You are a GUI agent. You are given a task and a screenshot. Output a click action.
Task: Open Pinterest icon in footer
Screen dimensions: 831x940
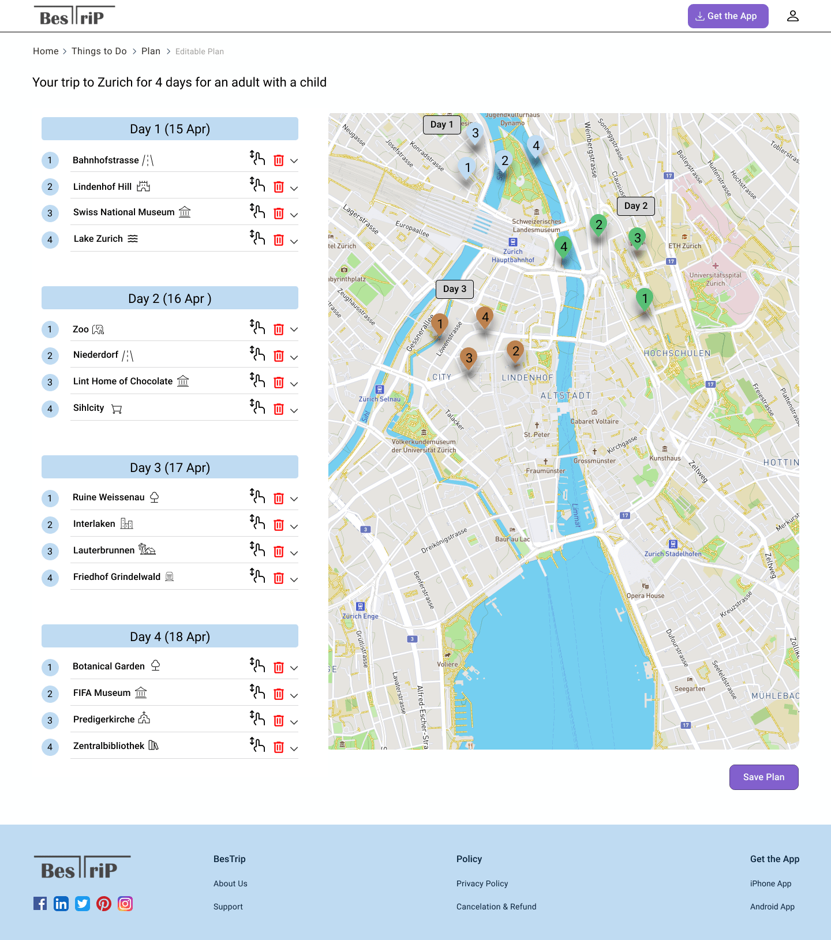coord(104,904)
